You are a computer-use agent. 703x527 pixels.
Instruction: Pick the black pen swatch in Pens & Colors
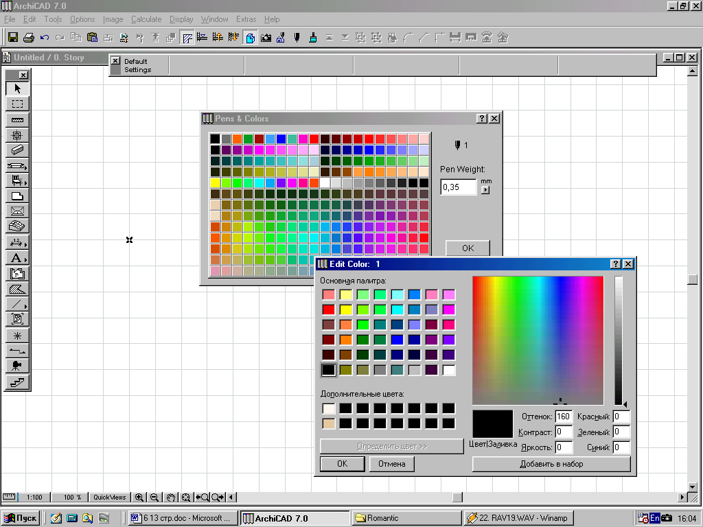[x=215, y=139]
